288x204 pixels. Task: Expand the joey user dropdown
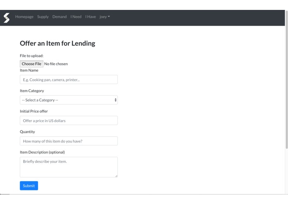coord(105,17)
